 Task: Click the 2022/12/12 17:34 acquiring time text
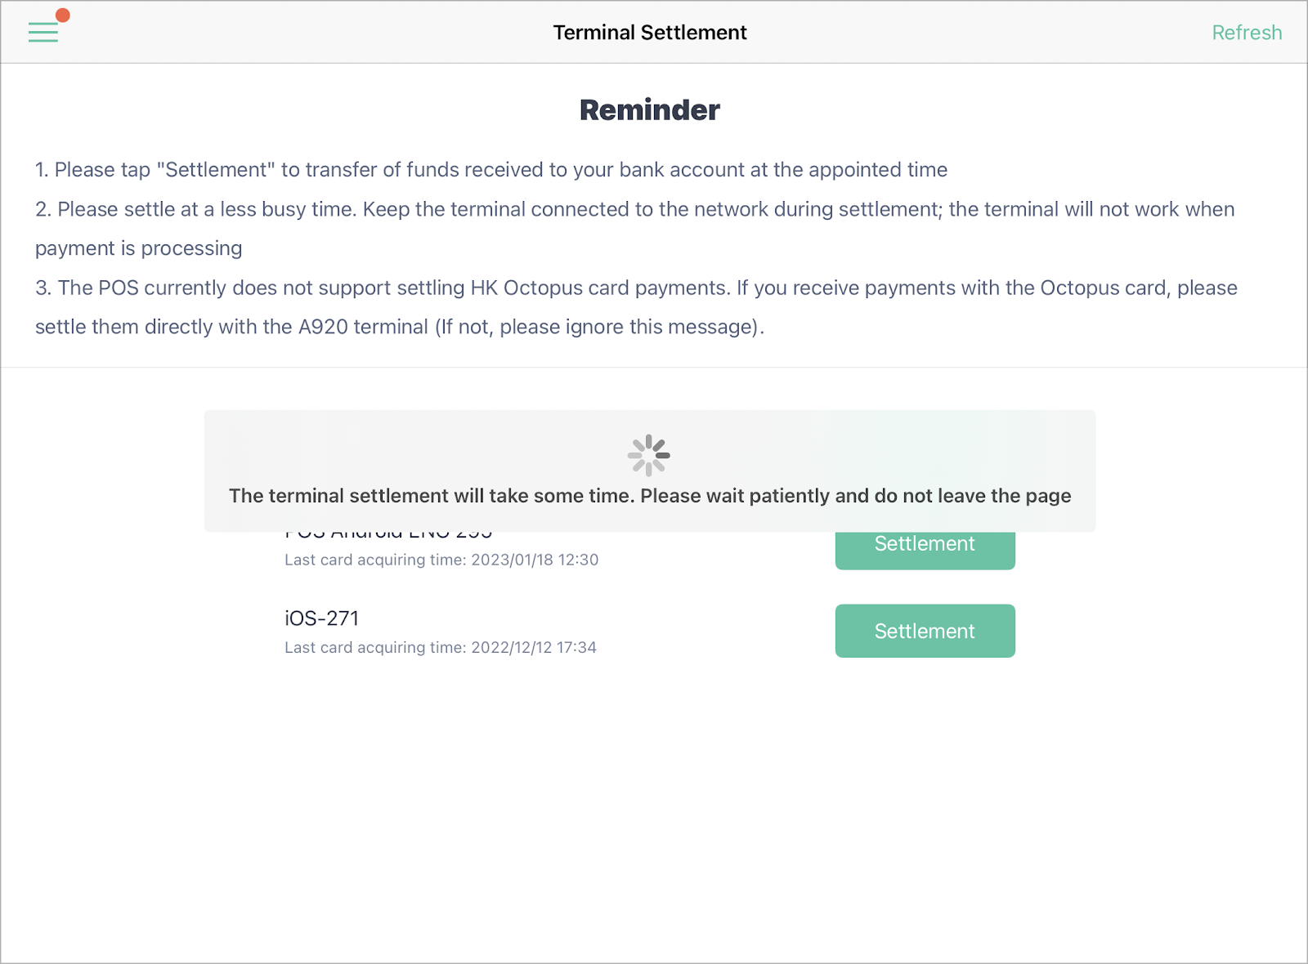pyautogui.click(x=441, y=647)
